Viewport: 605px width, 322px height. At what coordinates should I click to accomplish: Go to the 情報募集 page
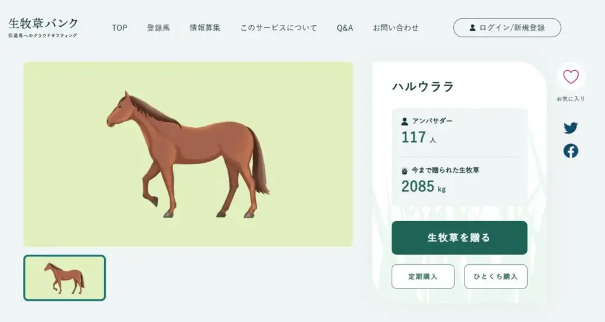[205, 28]
